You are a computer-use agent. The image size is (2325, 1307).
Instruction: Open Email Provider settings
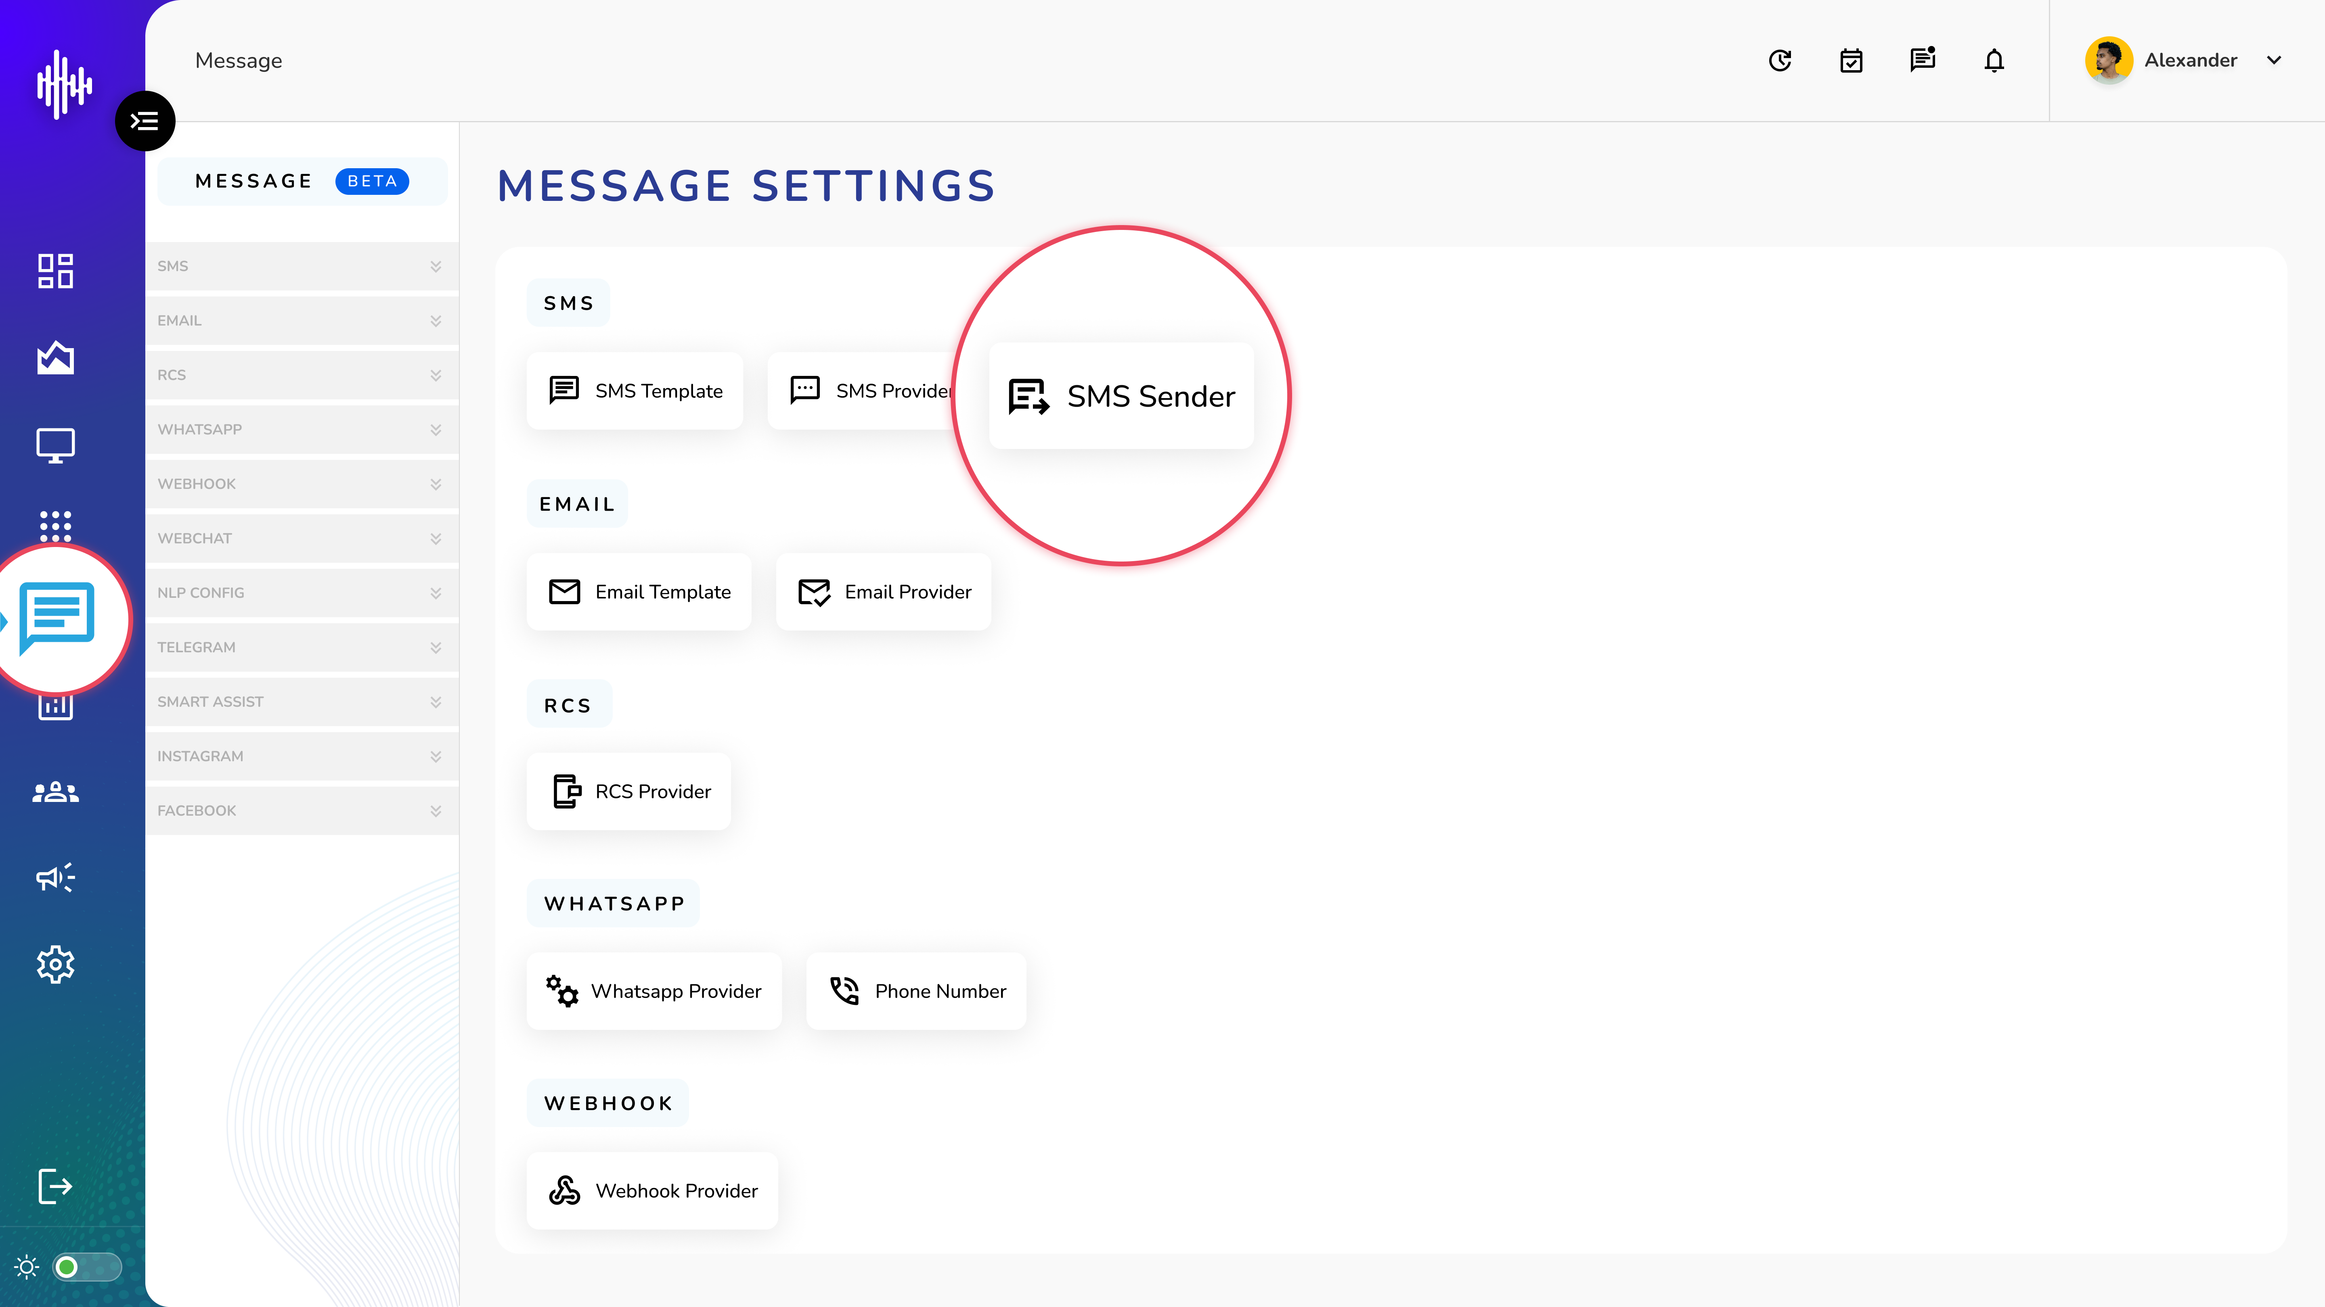click(x=884, y=592)
